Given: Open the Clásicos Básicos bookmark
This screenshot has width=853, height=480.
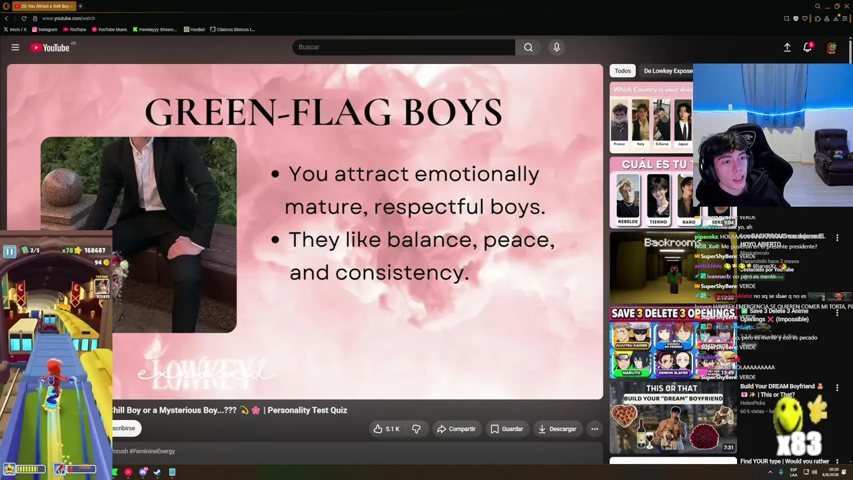Looking at the screenshot, I should click(x=233, y=29).
